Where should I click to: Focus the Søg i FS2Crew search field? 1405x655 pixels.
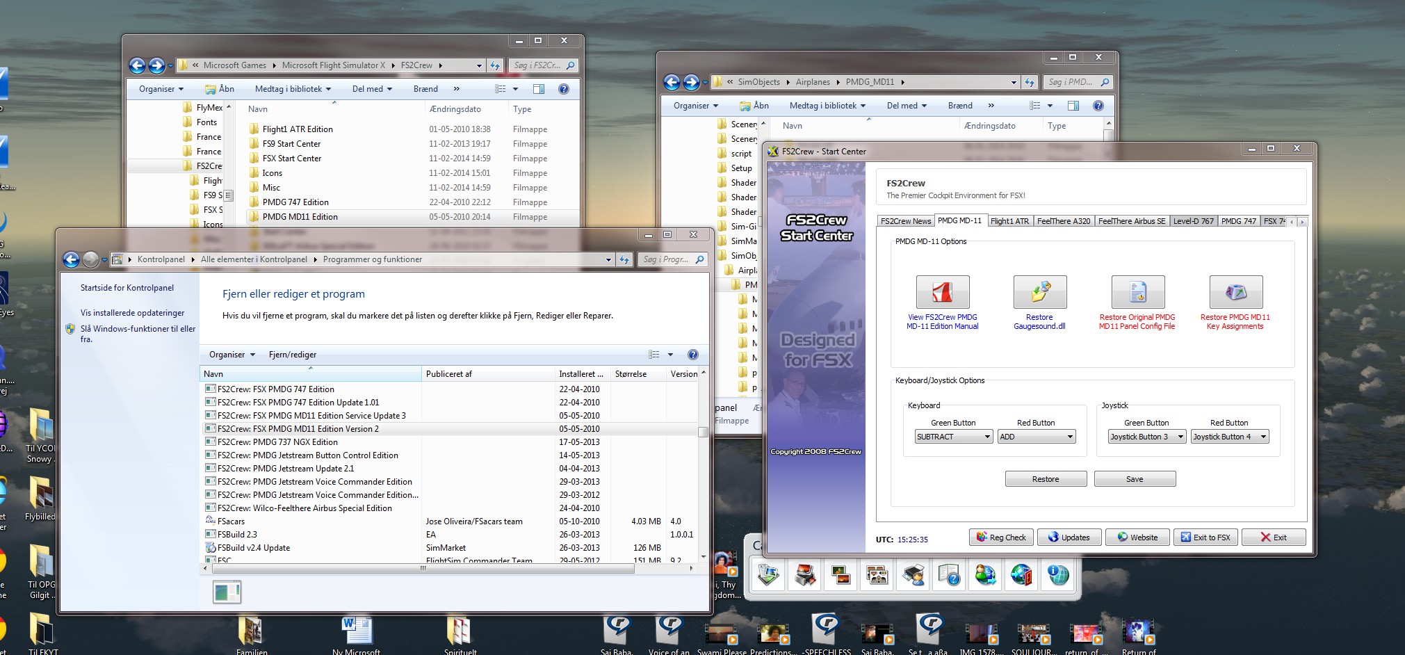tap(544, 65)
